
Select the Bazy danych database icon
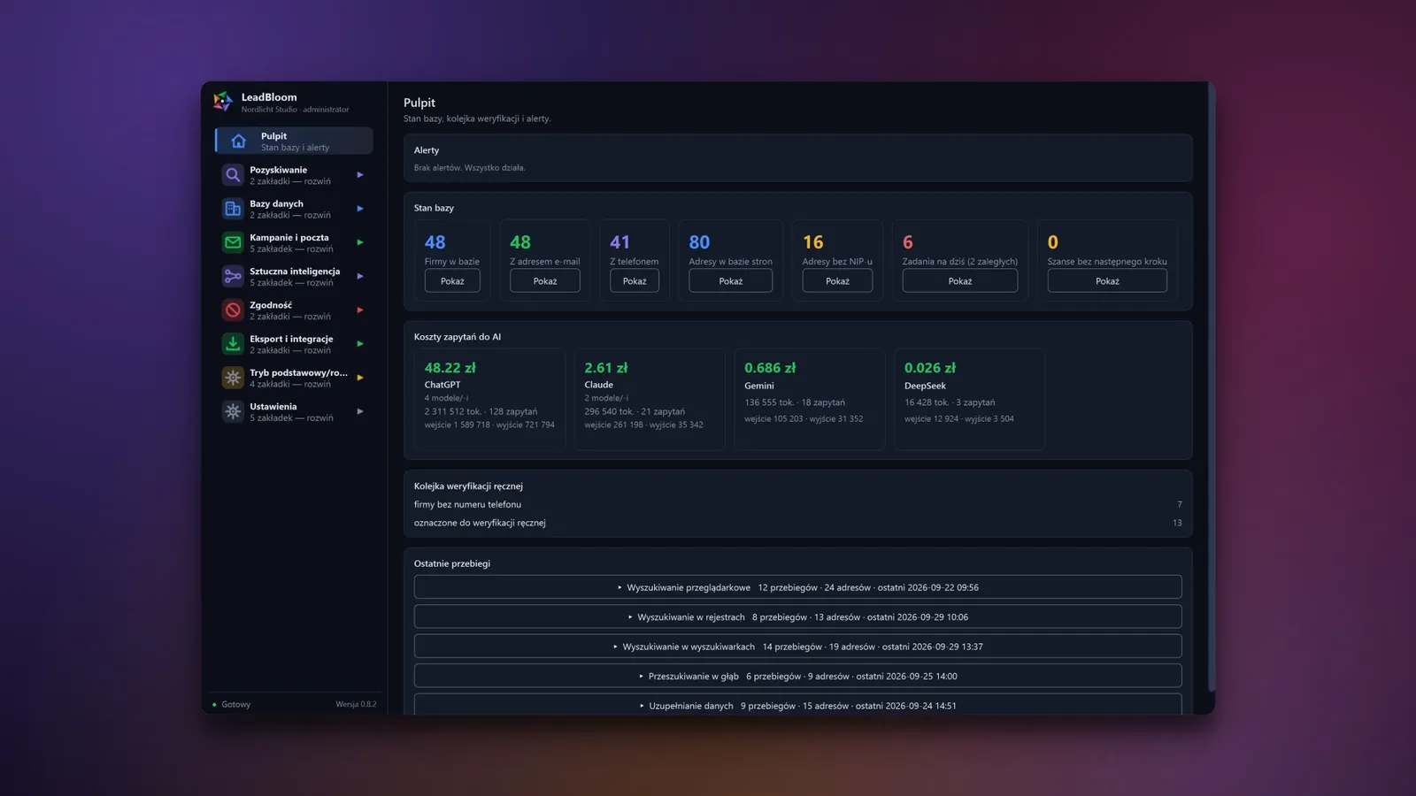coord(233,209)
